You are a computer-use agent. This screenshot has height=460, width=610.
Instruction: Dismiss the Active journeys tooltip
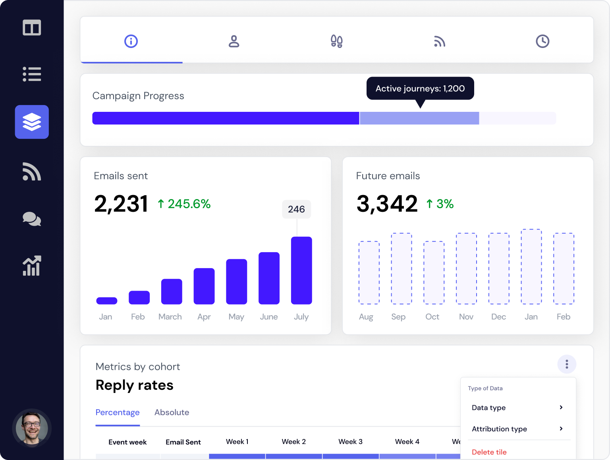pyautogui.click(x=420, y=88)
